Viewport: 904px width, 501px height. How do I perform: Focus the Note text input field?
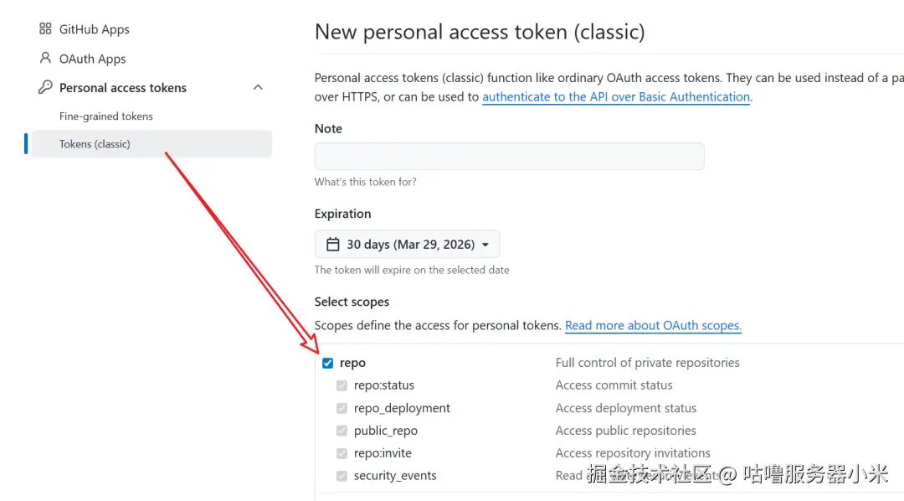[x=509, y=157]
